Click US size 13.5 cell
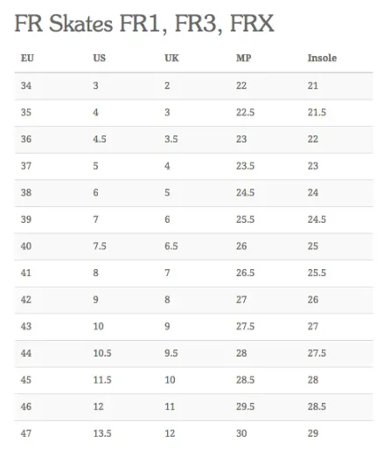Image resolution: width=391 pixels, height=457 pixels. 102,433
